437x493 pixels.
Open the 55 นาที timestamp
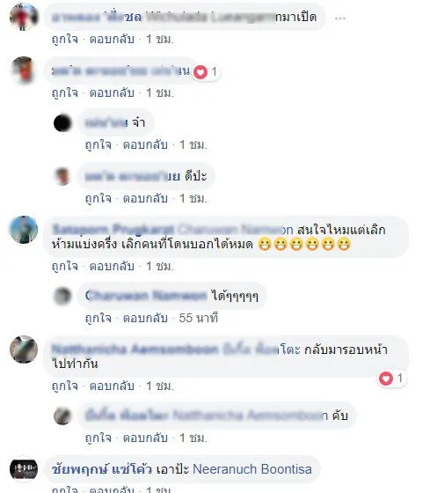199,318
